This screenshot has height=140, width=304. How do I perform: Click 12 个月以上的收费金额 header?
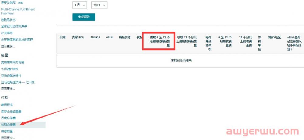(x=245, y=41)
